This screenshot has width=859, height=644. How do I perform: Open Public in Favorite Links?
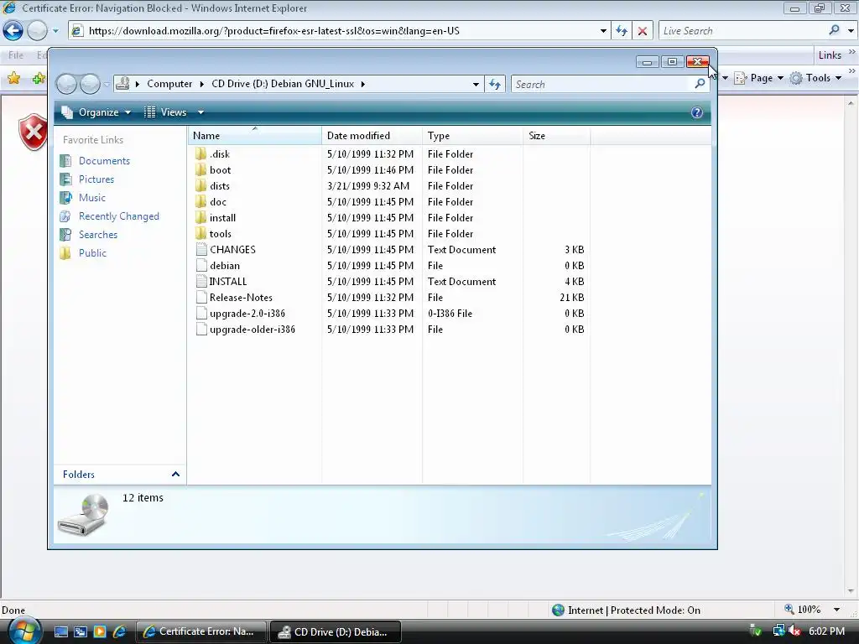pyautogui.click(x=92, y=253)
